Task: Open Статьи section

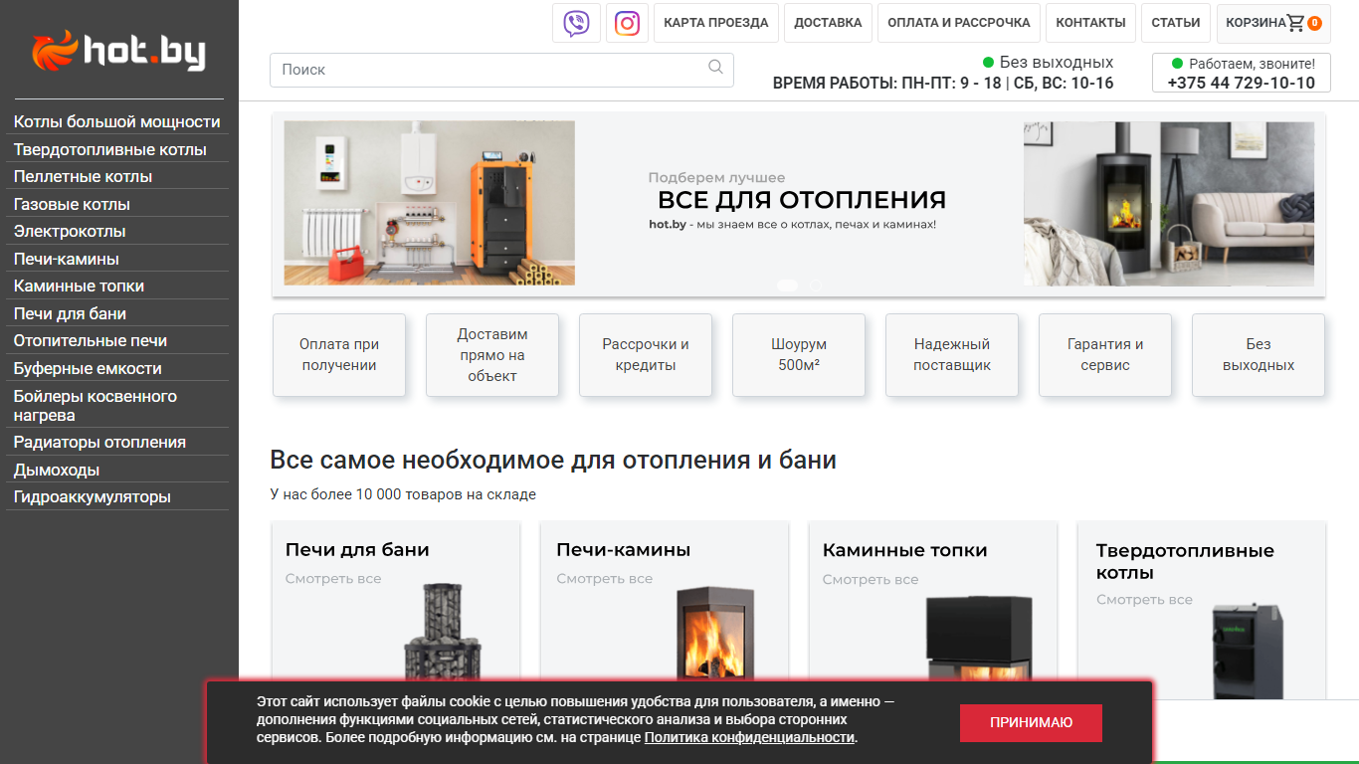Action: tap(1176, 23)
